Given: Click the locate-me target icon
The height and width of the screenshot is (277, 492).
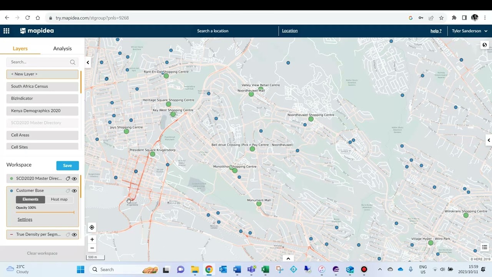Looking at the screenshot, I should [x=92, y=227].
